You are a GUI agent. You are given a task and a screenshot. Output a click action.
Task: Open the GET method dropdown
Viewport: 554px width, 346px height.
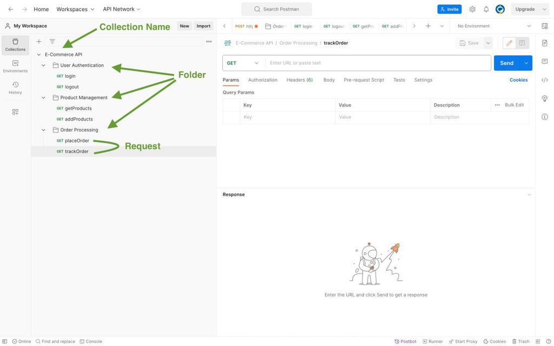click(x=243, y=63)
